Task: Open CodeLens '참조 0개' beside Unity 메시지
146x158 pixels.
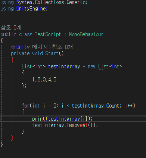Action: 62,47
